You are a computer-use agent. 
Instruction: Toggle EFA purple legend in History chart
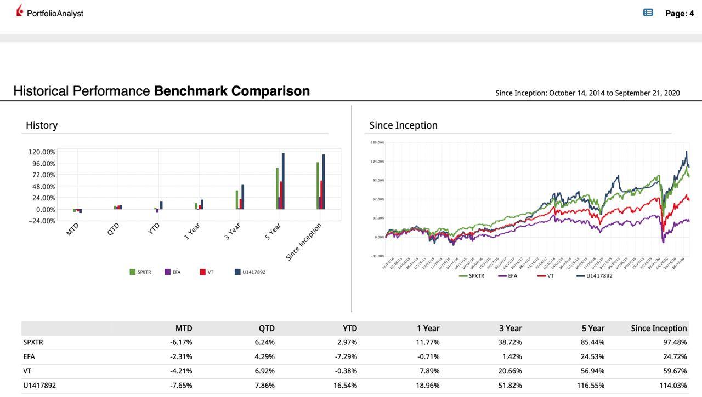[x=168, y=272]
